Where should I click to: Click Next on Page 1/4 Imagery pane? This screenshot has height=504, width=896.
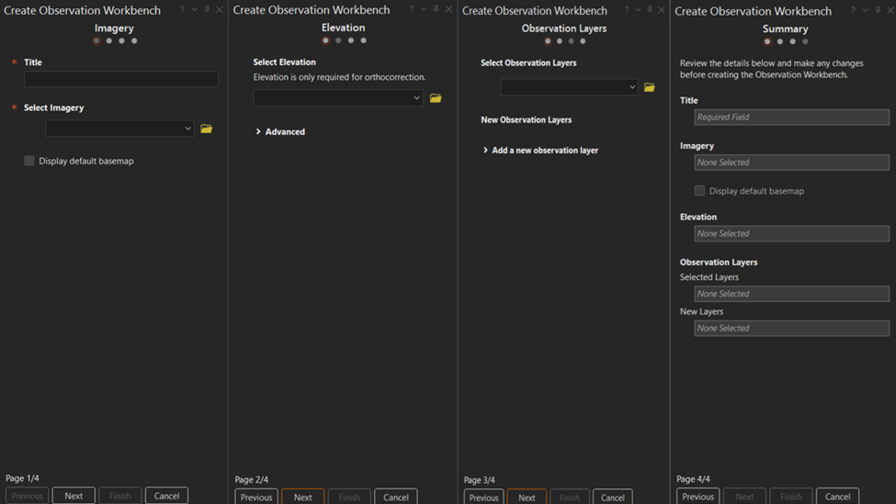[x=74, y=496]
